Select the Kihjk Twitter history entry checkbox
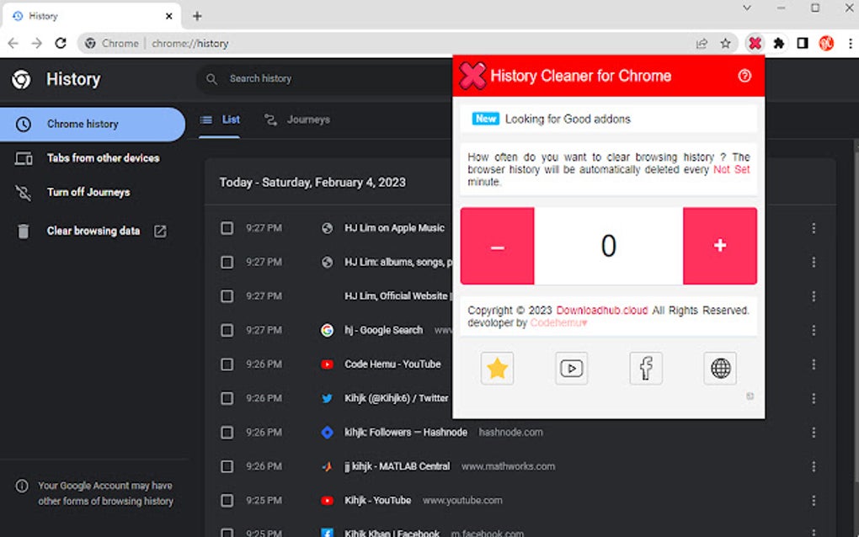The width and height of the screenshot is (859, 537). pos(227,398)
